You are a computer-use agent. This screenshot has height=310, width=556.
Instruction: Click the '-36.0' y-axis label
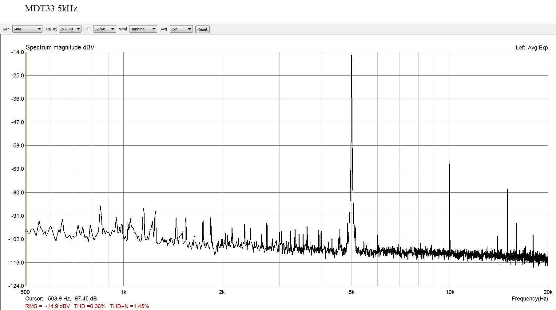pos(18,99)
